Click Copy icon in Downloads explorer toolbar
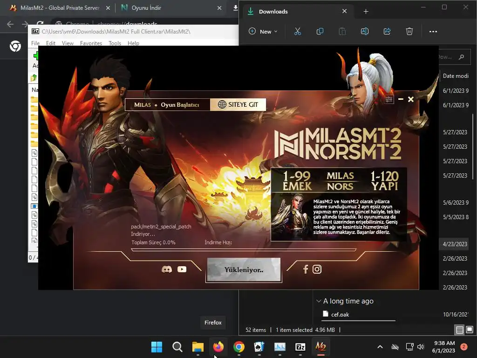 (320, 31)
